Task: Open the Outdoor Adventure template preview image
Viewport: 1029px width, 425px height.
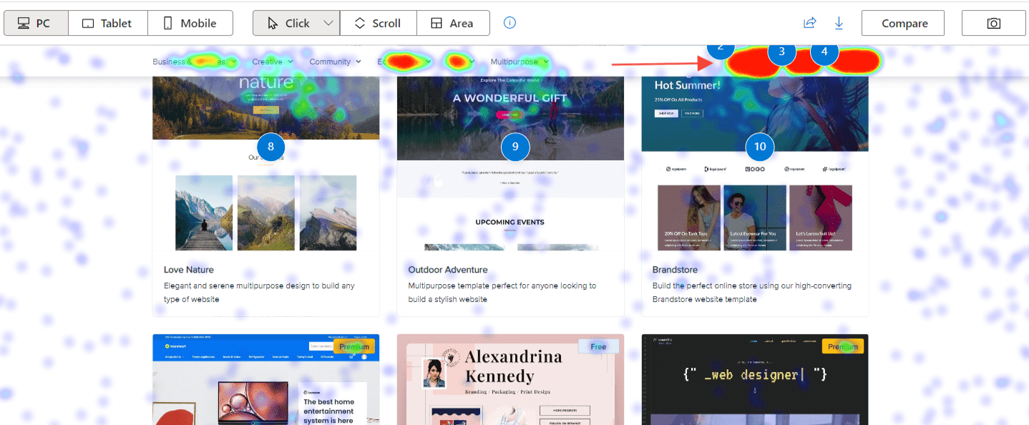Action: (x=510, y=163)
